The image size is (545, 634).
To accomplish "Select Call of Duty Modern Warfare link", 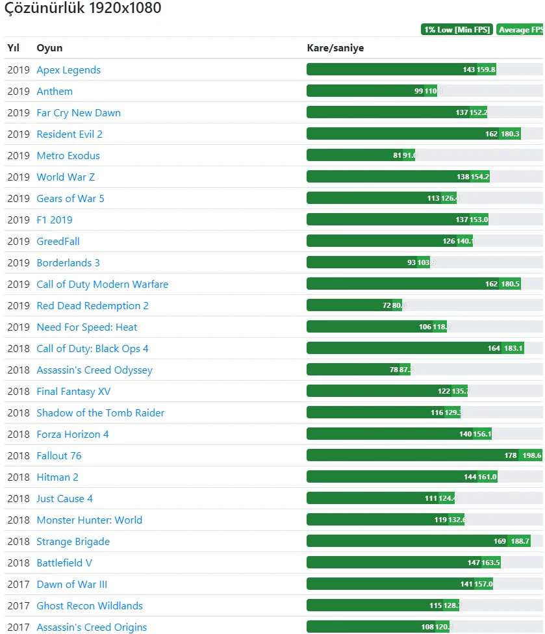I will click(102, 285).
